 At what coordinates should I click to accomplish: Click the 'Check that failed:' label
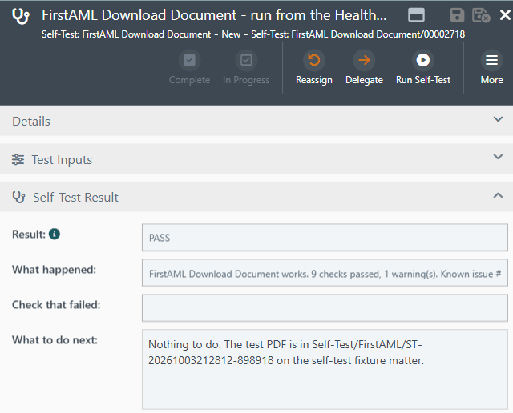56,305
